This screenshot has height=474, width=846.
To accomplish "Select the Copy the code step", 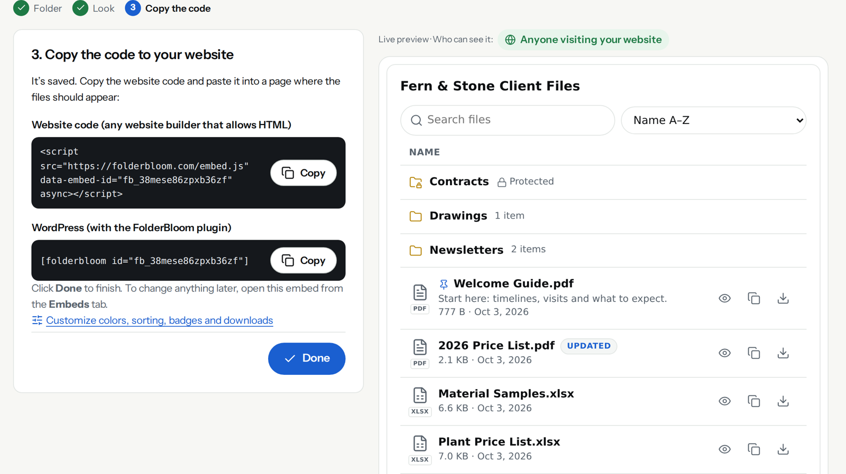I will tap(168, 8).
